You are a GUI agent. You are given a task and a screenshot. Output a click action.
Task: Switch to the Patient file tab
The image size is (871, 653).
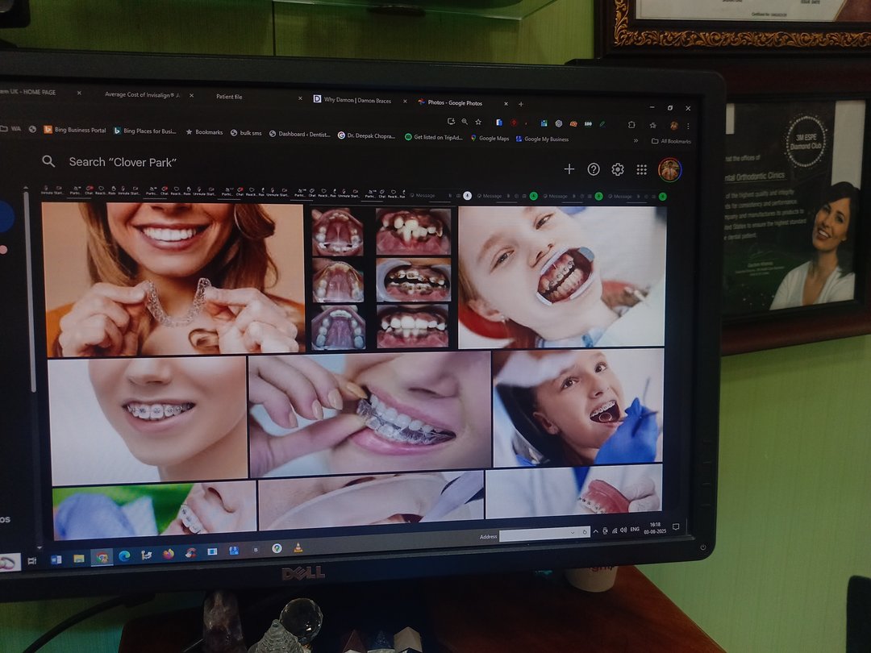coord(229,97)
